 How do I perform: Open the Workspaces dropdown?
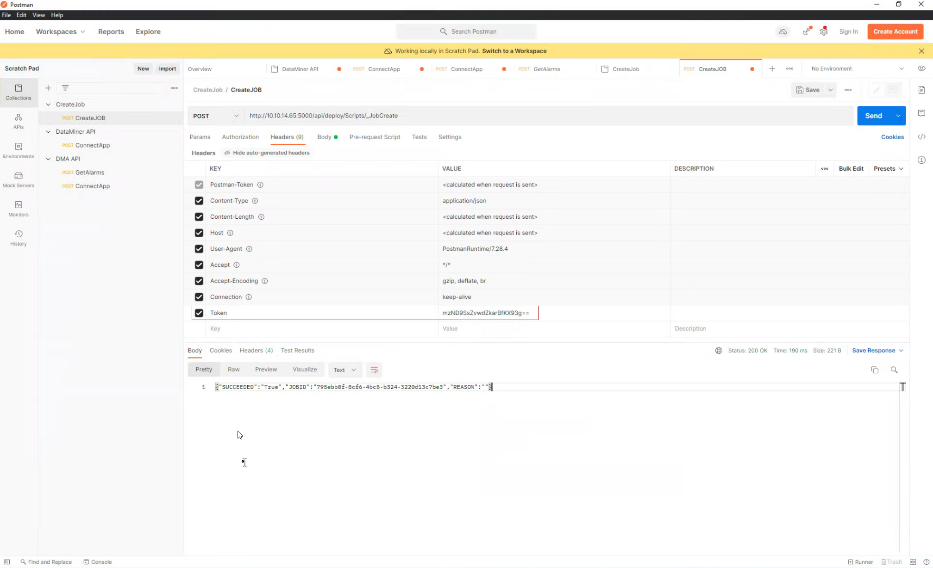[x=61, y=31]
